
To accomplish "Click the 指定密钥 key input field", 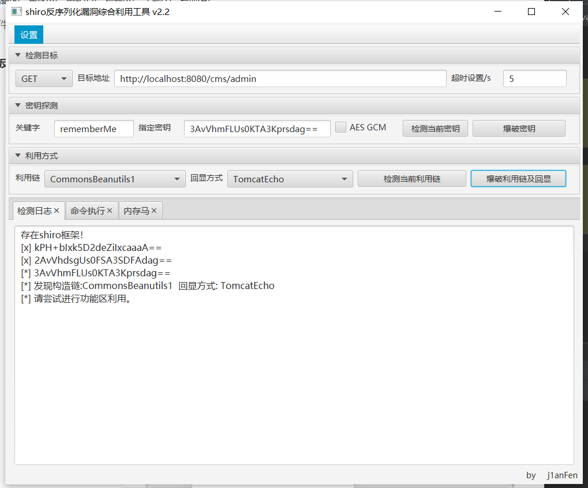I will tap(257, 129).
